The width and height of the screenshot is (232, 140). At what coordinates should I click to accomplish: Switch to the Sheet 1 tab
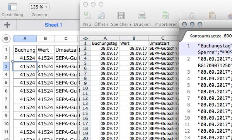coord(53,25)
